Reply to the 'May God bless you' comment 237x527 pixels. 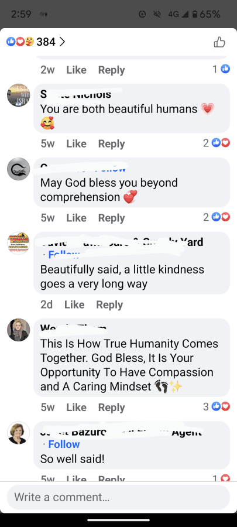(x=111, y=218)
